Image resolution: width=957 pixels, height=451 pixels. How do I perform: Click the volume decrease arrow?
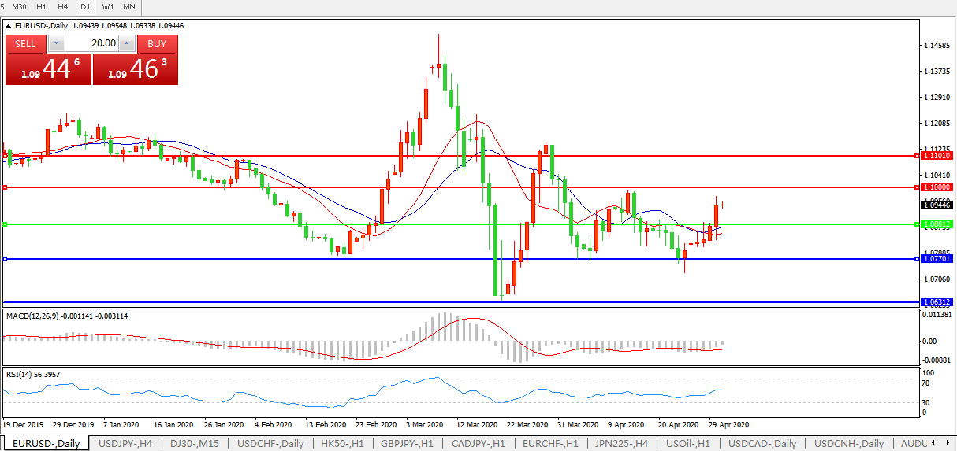coord(57,43)
